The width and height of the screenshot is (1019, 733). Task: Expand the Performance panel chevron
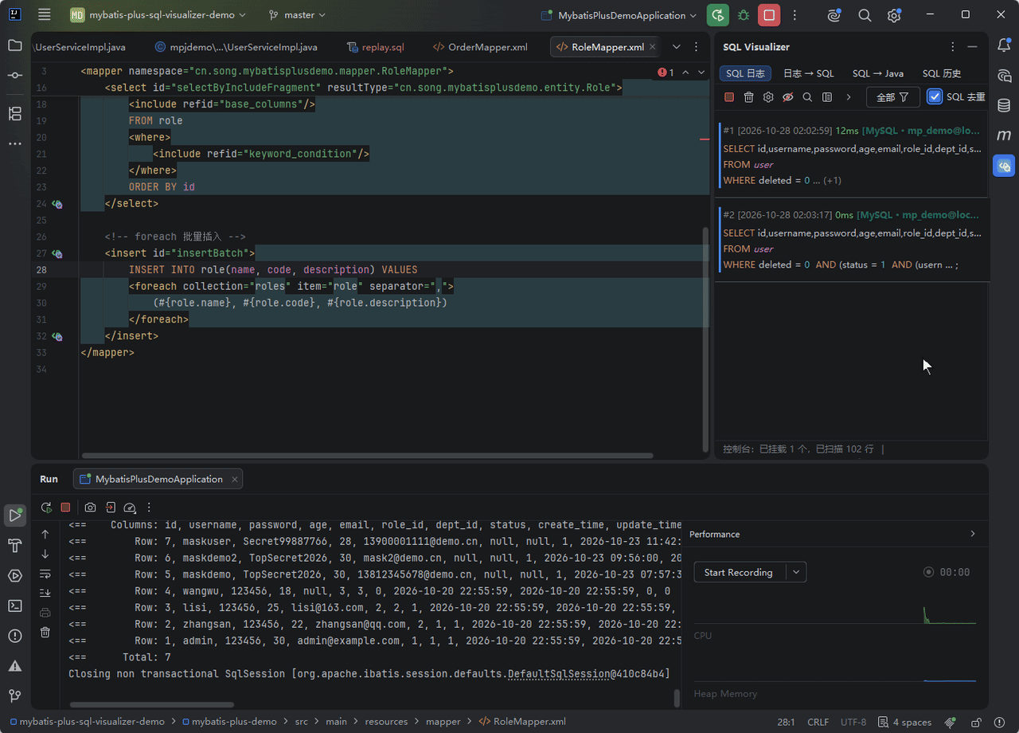tap(973, 534)
